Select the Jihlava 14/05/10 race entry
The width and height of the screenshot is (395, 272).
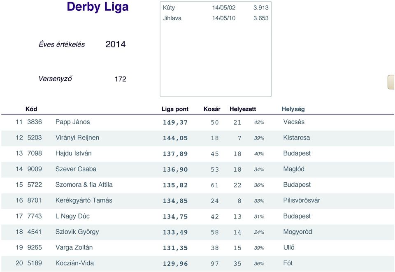click(x=216, y=19)
